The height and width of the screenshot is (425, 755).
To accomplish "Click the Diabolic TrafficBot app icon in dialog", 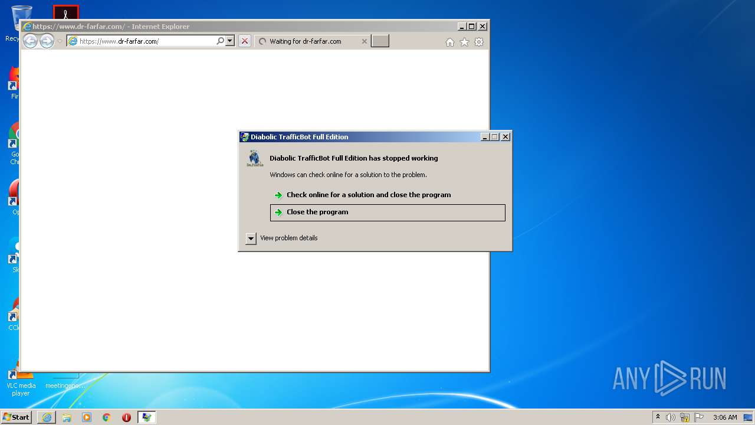I will pyautogui.click(x=254, y=158).
